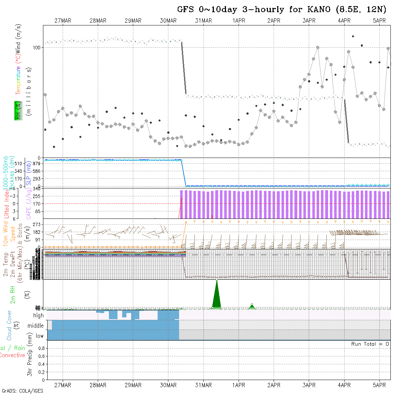This screenshot has width=394, height=394.
Task: Click the "Run Total = 0" text
Action: (x=370, y=344)
